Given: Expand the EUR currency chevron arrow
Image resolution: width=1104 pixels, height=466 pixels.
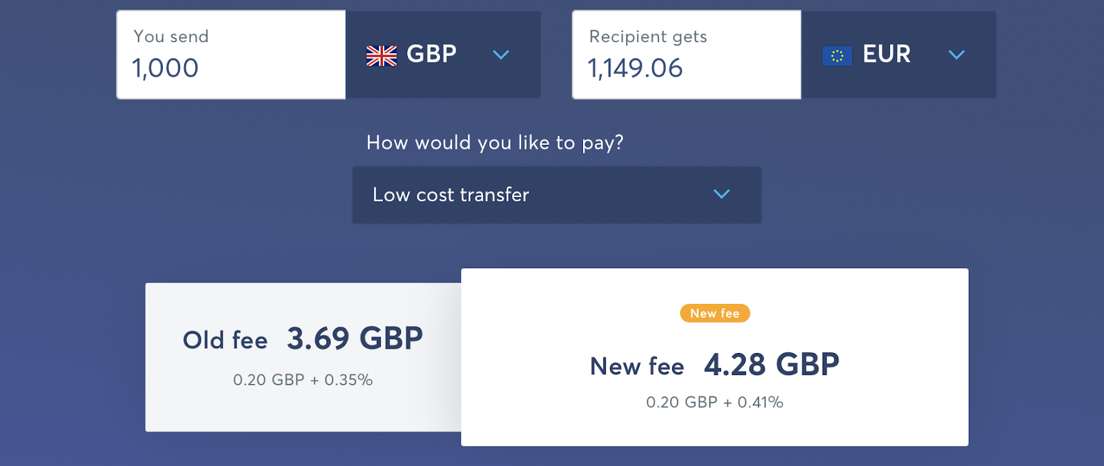Looking at the screenshot, I should (956, 54).
